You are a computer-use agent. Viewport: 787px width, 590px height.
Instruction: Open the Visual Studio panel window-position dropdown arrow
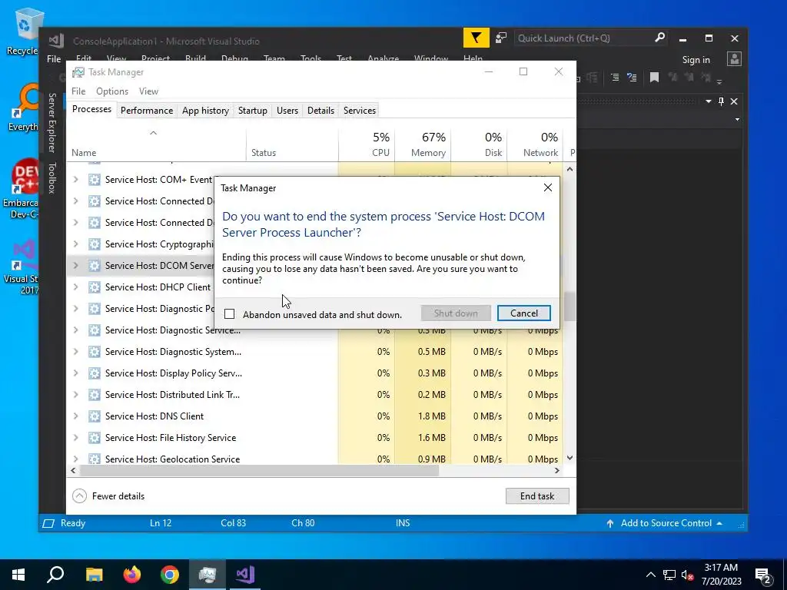click(708, 101)
